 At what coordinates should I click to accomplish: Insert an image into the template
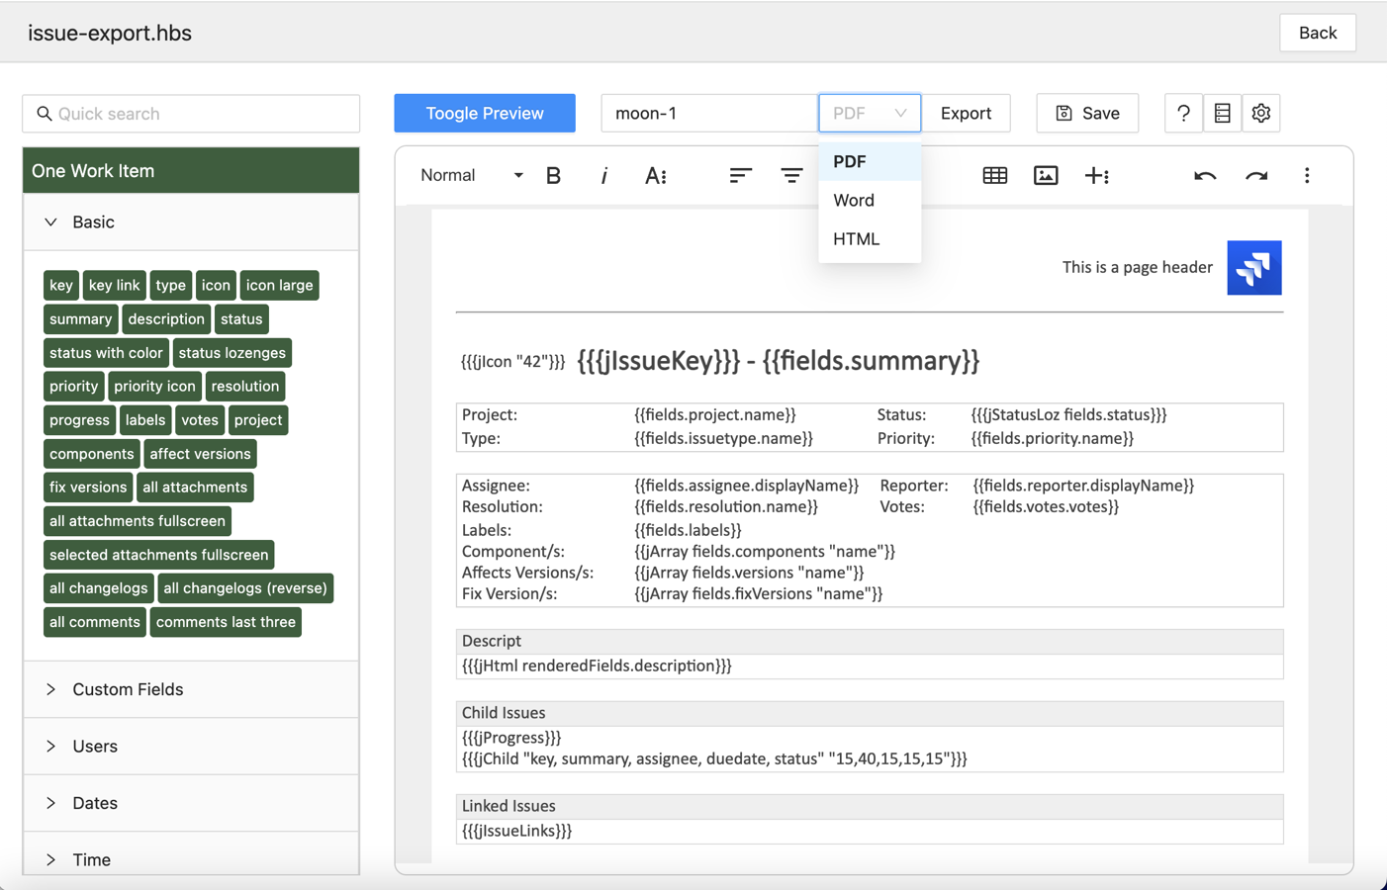pos(1046,176)
